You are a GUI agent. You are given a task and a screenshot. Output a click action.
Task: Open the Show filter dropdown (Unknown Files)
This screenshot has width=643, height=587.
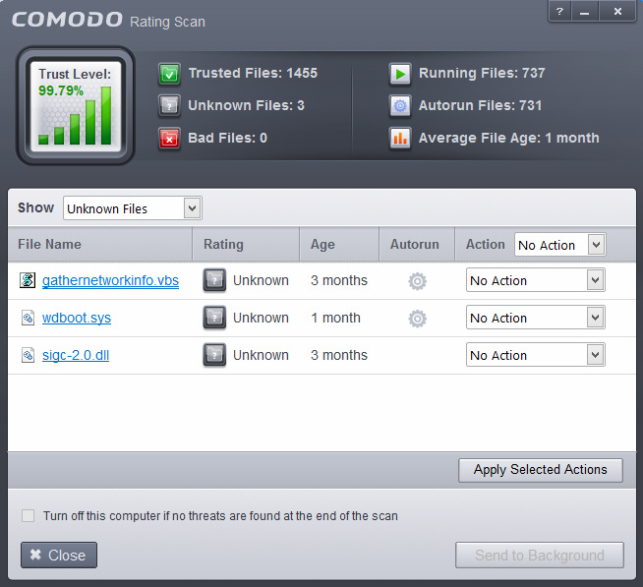click(x=132, y=208)
